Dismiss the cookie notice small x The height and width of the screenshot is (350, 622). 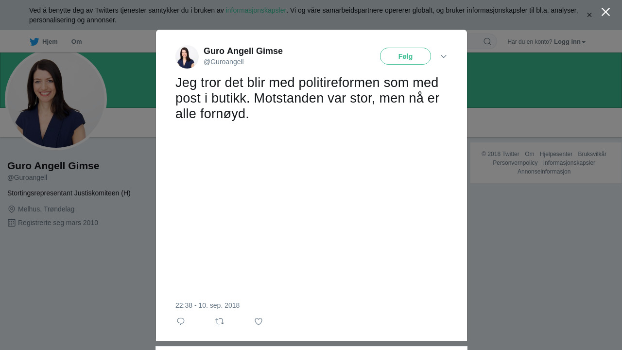click(589, 15)
